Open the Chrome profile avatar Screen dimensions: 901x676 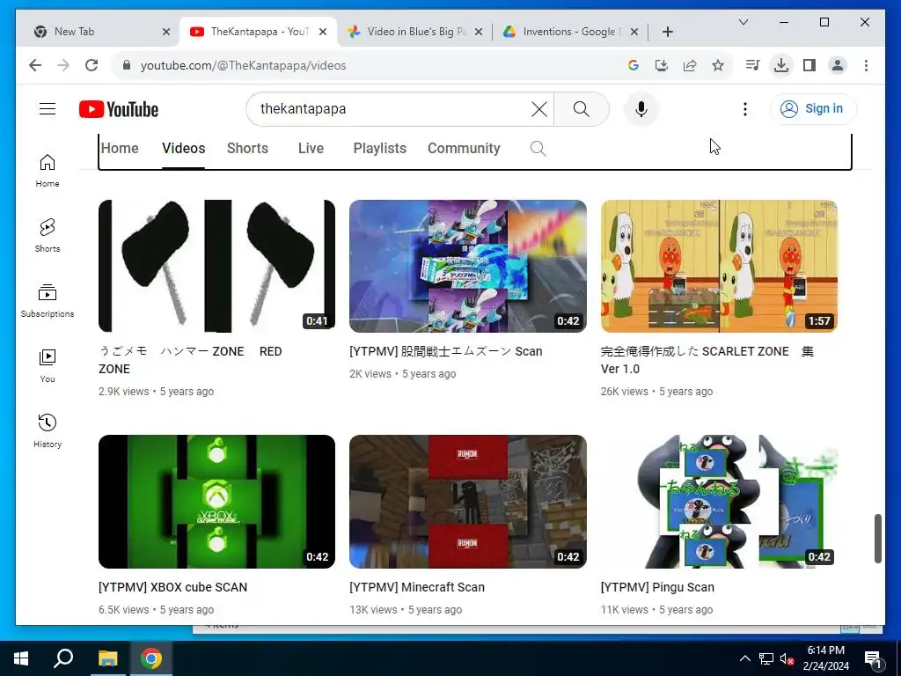838,65
